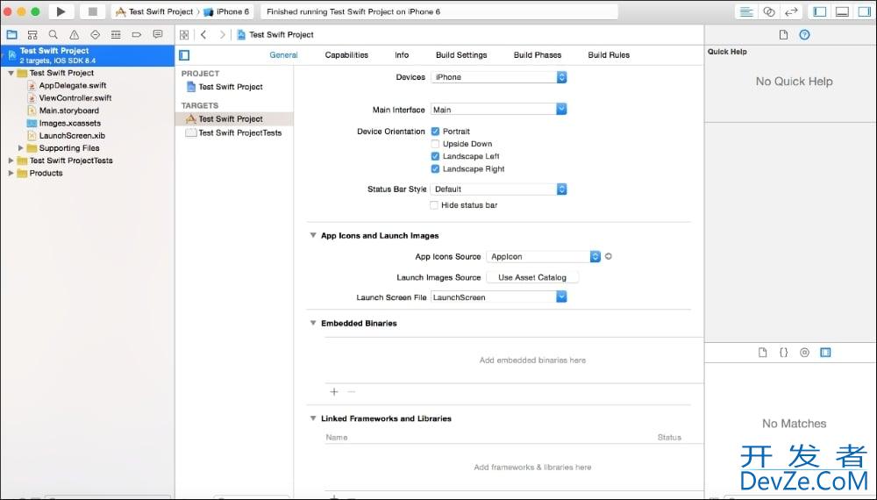This screenshot has height=500, width=877.
Task: Open the Status Bar Style dropdown
Action: point(499,189)
